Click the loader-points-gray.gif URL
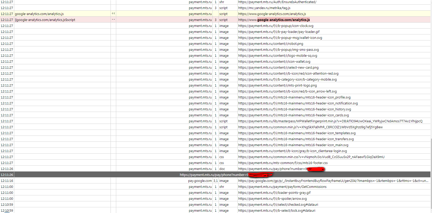432x213 pixels. click(274, 193)
